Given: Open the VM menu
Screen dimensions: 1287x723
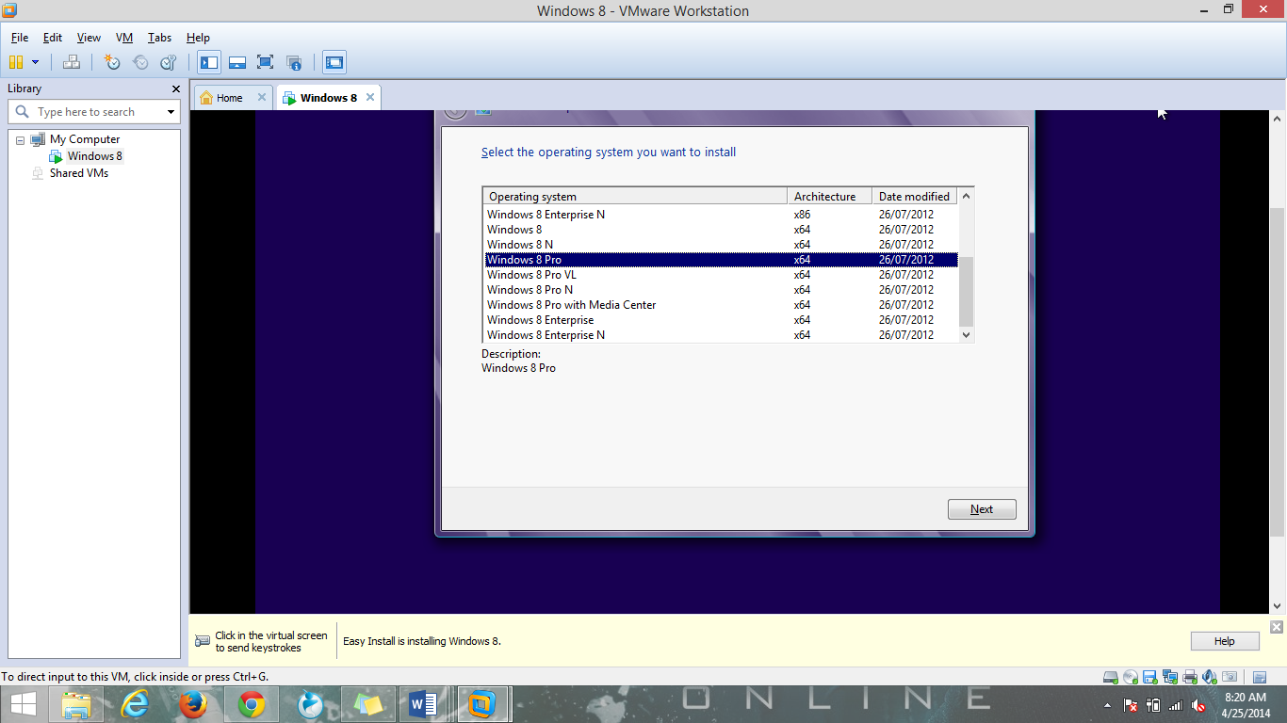Looking at the screenshot, I should pyautogui.click(x=124, y=38).
